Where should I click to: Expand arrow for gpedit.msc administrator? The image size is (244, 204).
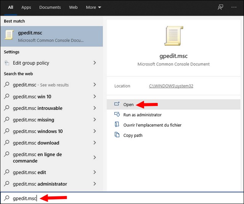click(95, 184)
